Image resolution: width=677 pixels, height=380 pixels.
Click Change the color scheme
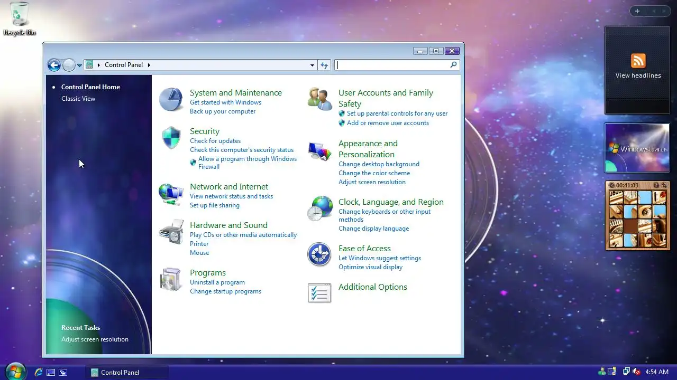tap(374, 173)
